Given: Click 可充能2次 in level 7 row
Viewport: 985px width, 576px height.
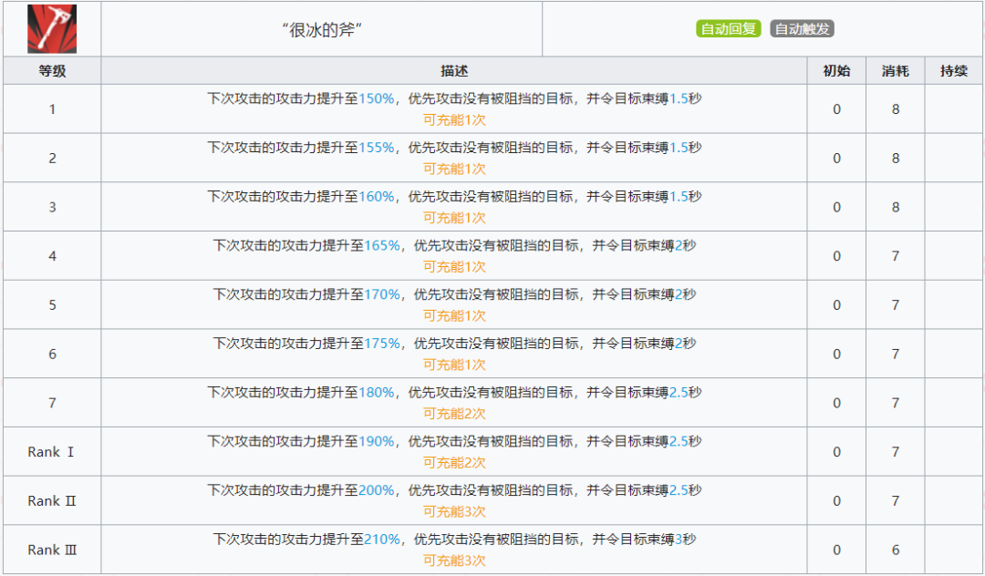Looking at the screenshot, I should 454,414.
